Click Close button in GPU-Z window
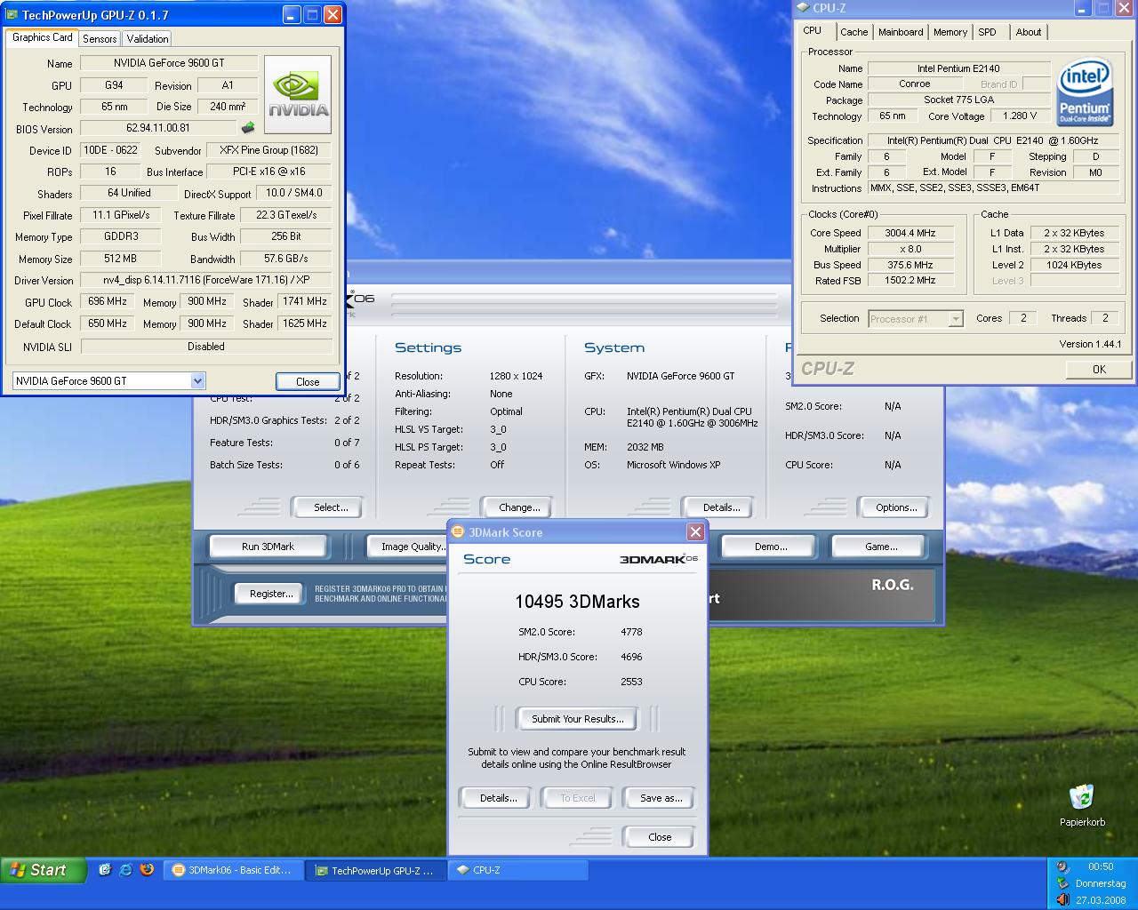The image size is (1138, 910). pyautogui.click(x=308, y=381)
